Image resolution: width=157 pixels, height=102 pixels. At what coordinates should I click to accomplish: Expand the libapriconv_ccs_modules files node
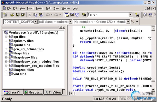click(x=6, y=61)
